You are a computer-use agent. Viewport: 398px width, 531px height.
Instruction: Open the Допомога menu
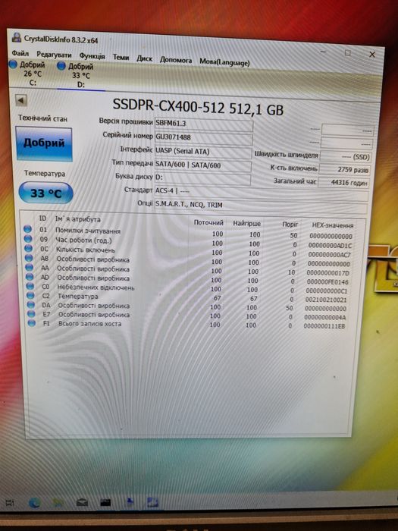176,60
